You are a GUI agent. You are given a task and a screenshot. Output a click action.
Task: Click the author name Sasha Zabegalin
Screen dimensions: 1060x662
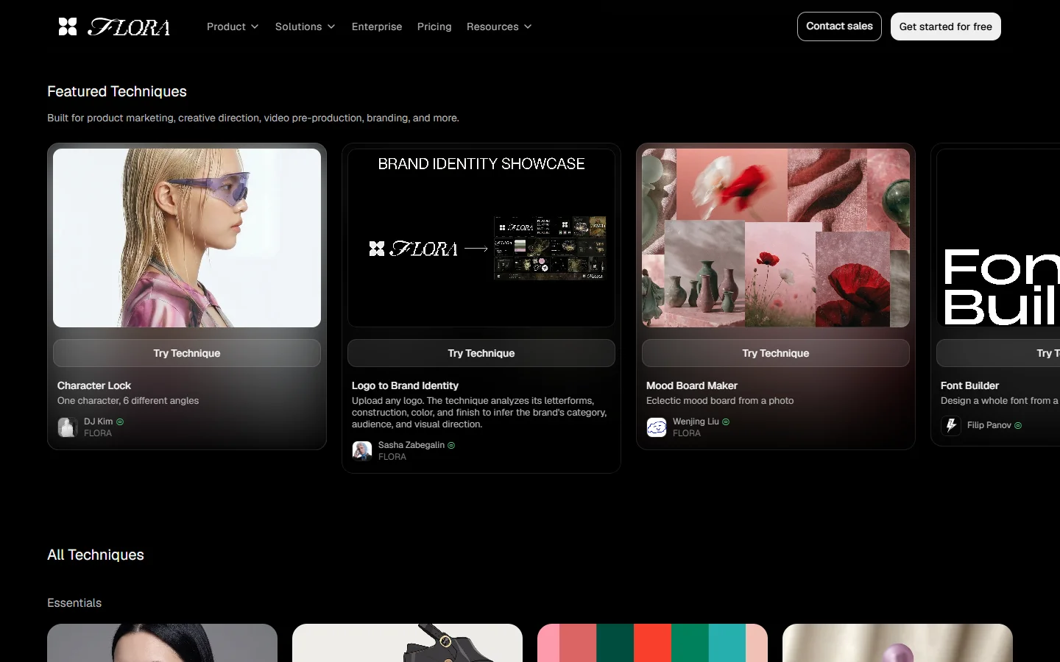pos(411,445)
